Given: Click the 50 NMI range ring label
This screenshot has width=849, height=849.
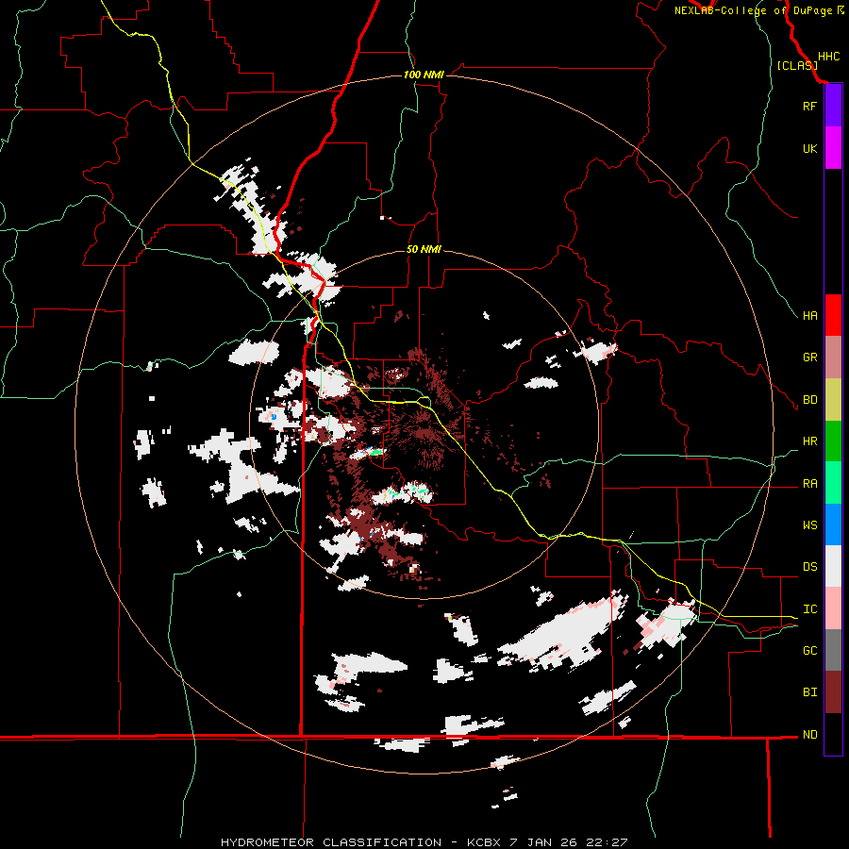Looking at the screenshot, I should point(424,249).
